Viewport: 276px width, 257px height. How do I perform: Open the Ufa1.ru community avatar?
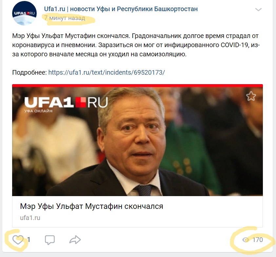pos(24,13)
